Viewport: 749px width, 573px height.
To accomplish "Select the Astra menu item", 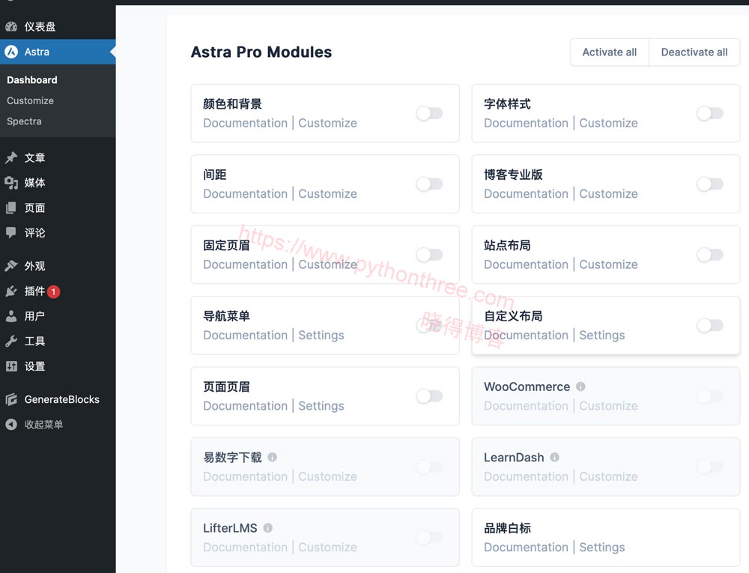I will coord(58,52).
